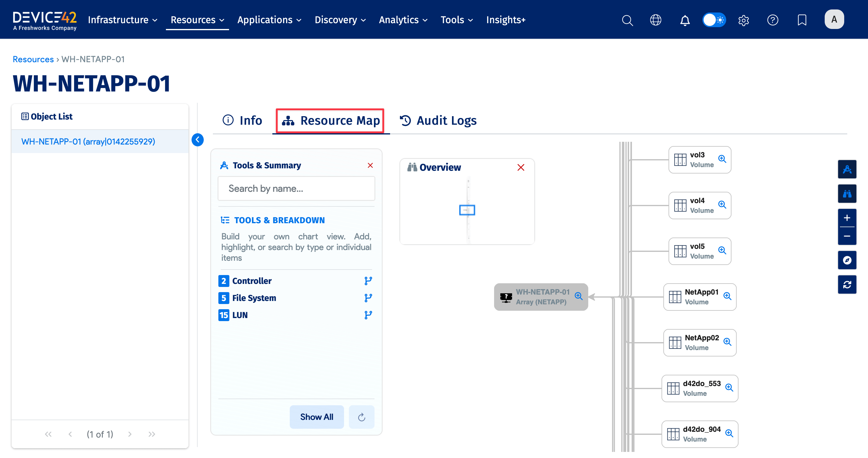The height and width of the screenshot is (458, 868).
Task: Click the Resources breadcrumb link
Action: click(33, 59)
